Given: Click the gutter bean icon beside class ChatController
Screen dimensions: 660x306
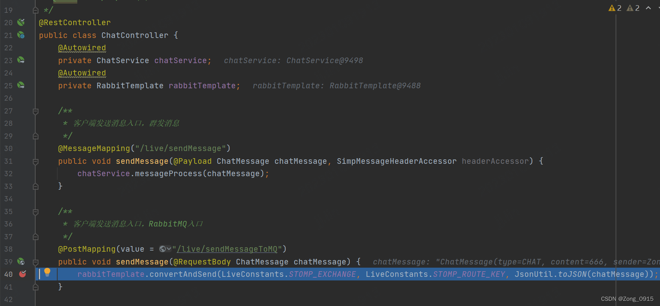Looking at the screenshot, I should (x=21, y=35).
